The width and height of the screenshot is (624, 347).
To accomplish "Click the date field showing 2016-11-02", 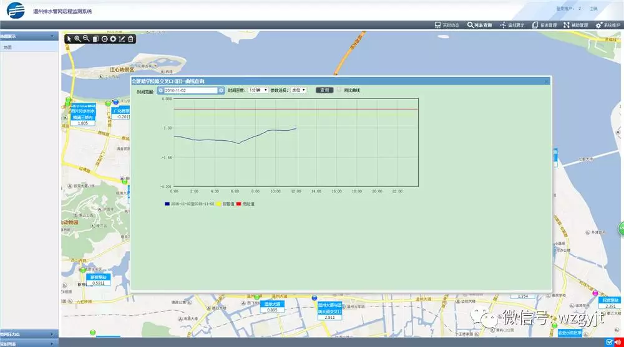I will point(190,90).
